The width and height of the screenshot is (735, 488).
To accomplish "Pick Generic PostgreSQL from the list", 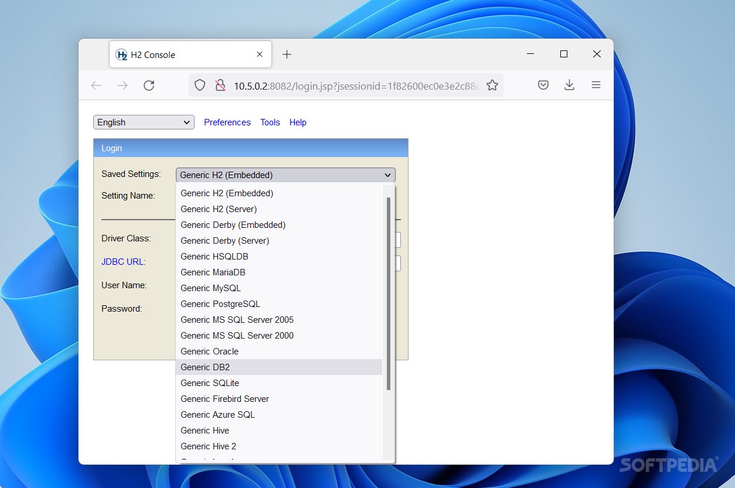I will (279, 304).
